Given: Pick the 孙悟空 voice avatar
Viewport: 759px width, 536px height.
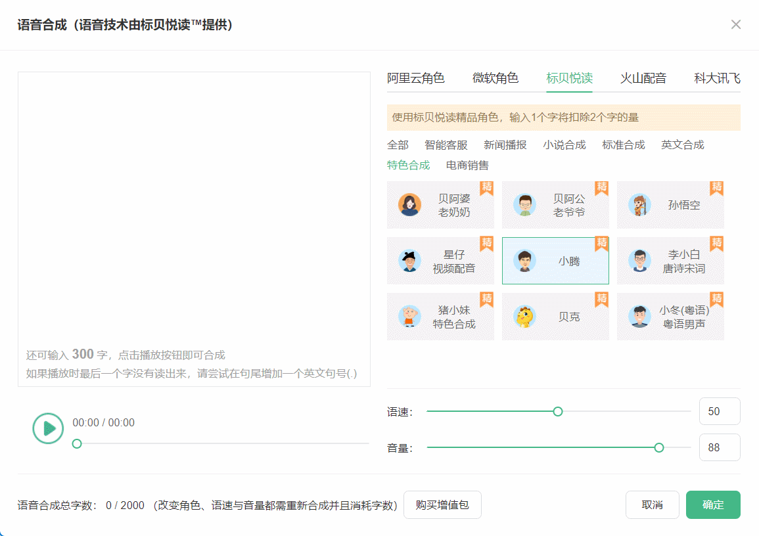Looking at the screenshot, I should 639,205.
